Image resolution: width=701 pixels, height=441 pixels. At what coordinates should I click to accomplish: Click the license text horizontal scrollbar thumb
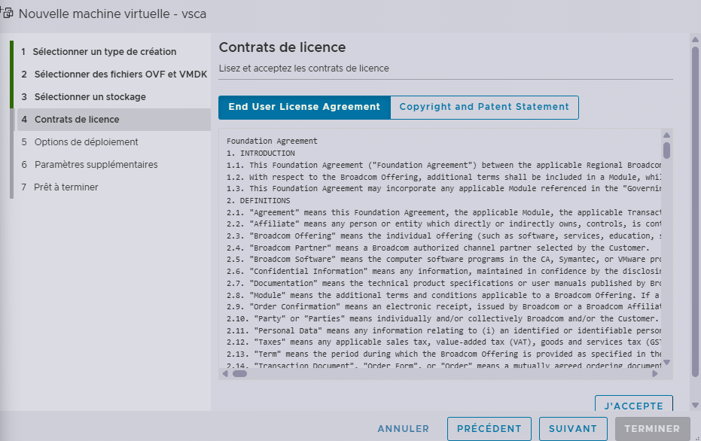[x=239, y=373]
